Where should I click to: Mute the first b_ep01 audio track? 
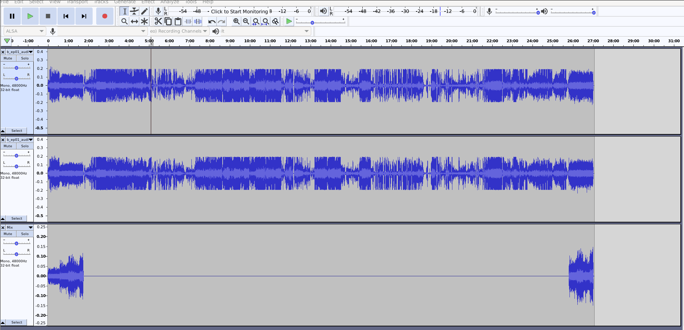tap(8, 58)
